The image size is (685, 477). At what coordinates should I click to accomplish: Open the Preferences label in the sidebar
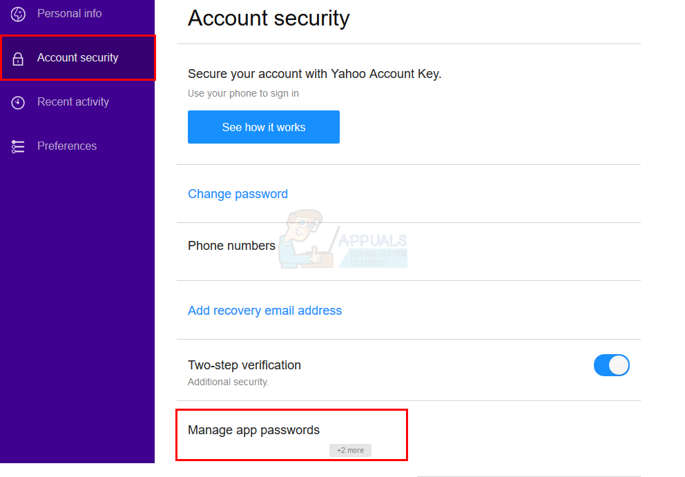point(67,146)
